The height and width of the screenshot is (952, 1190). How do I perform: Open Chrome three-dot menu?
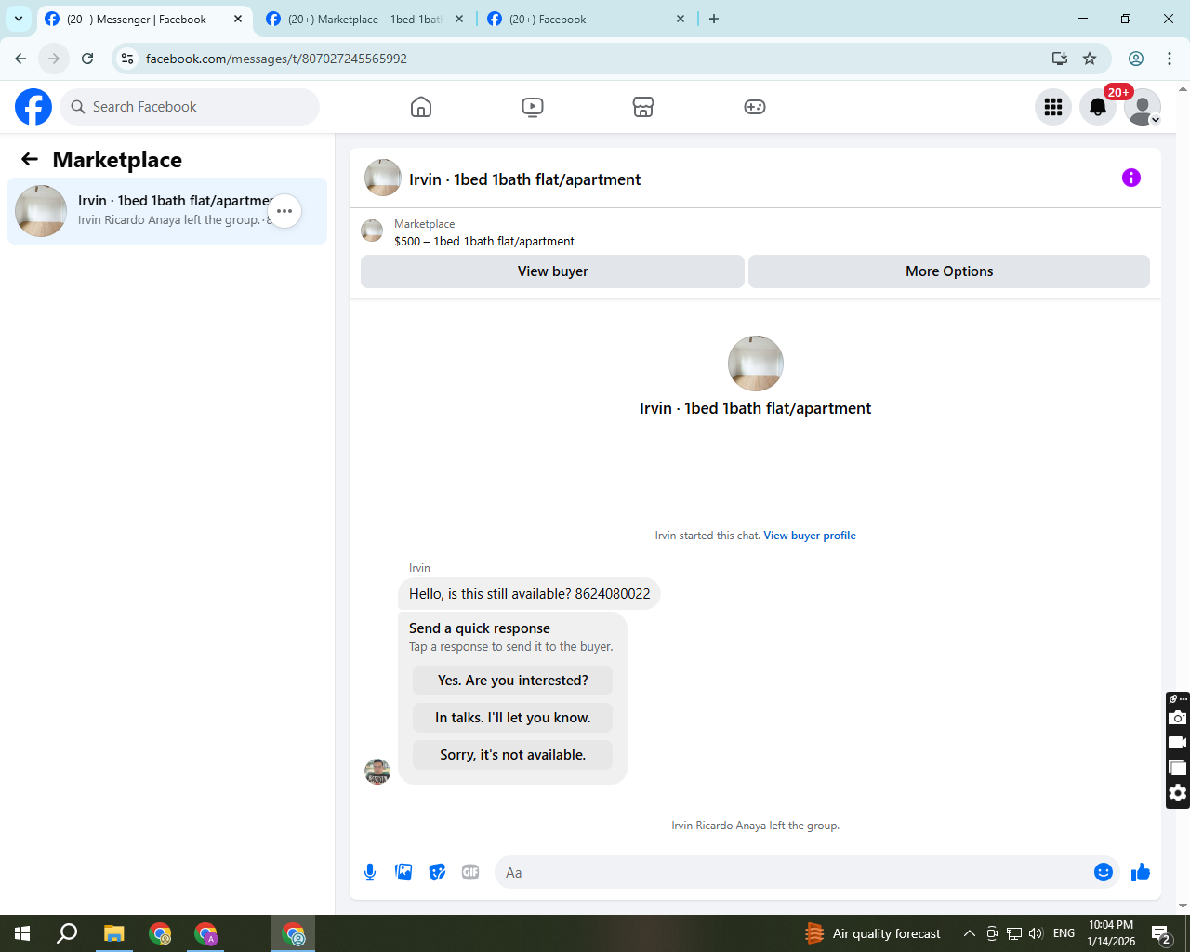pos(1170,59)
